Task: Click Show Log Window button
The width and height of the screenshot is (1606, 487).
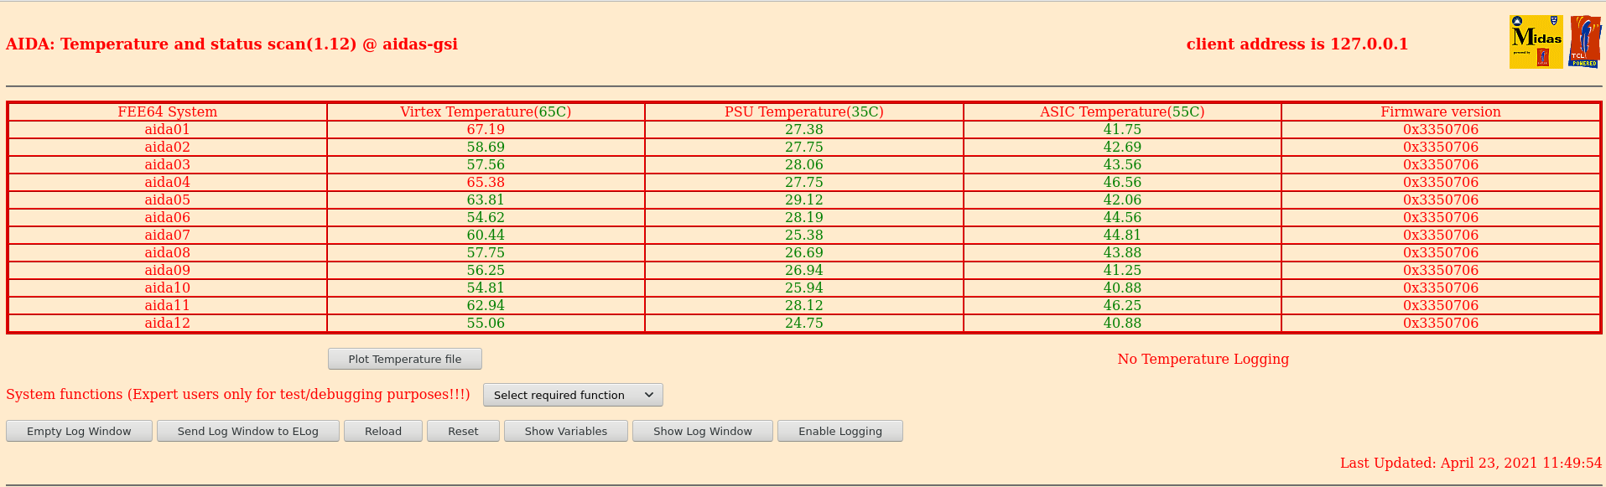Action: (x=703, y=431)
